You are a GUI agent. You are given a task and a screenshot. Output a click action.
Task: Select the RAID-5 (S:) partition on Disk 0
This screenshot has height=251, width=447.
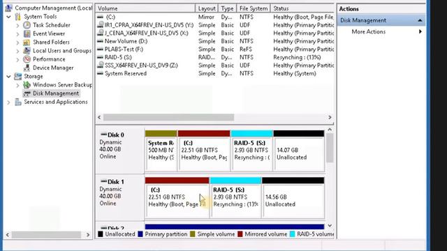pos(251,151)
